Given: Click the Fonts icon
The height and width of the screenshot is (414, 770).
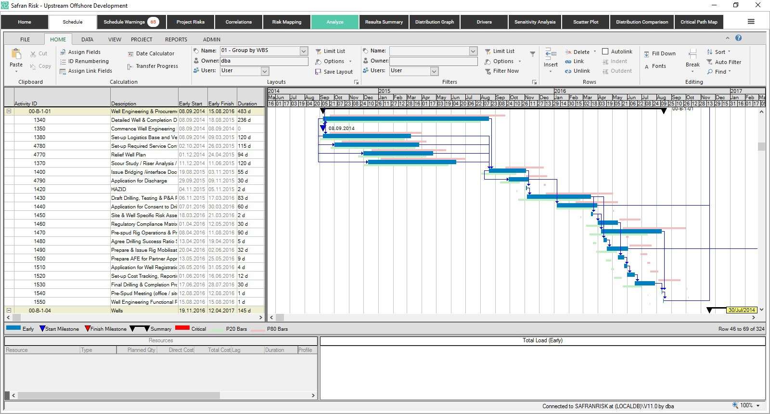Looking at the screenshot, I should 647,66.
